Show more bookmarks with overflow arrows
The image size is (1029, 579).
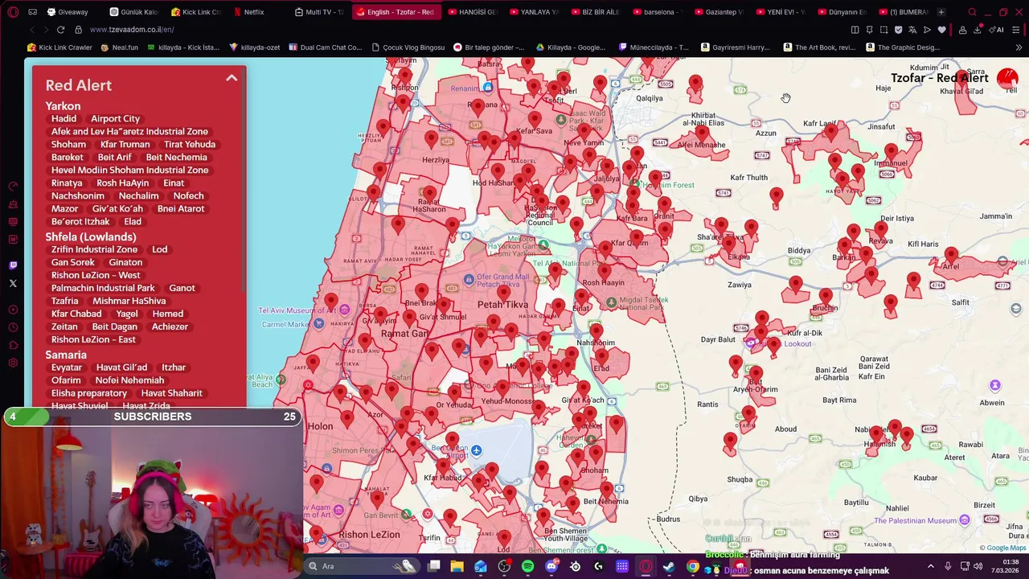(1019, 47)
